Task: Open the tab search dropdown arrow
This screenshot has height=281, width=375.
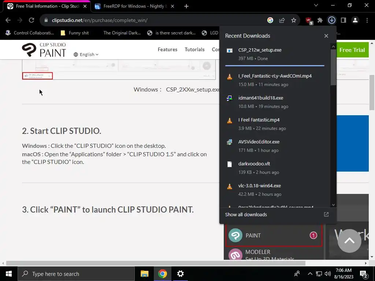Action: pyautogui.click(x=316, y=5)
